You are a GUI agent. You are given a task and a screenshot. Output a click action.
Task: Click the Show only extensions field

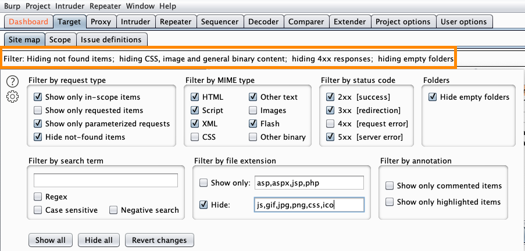(309, 183)
